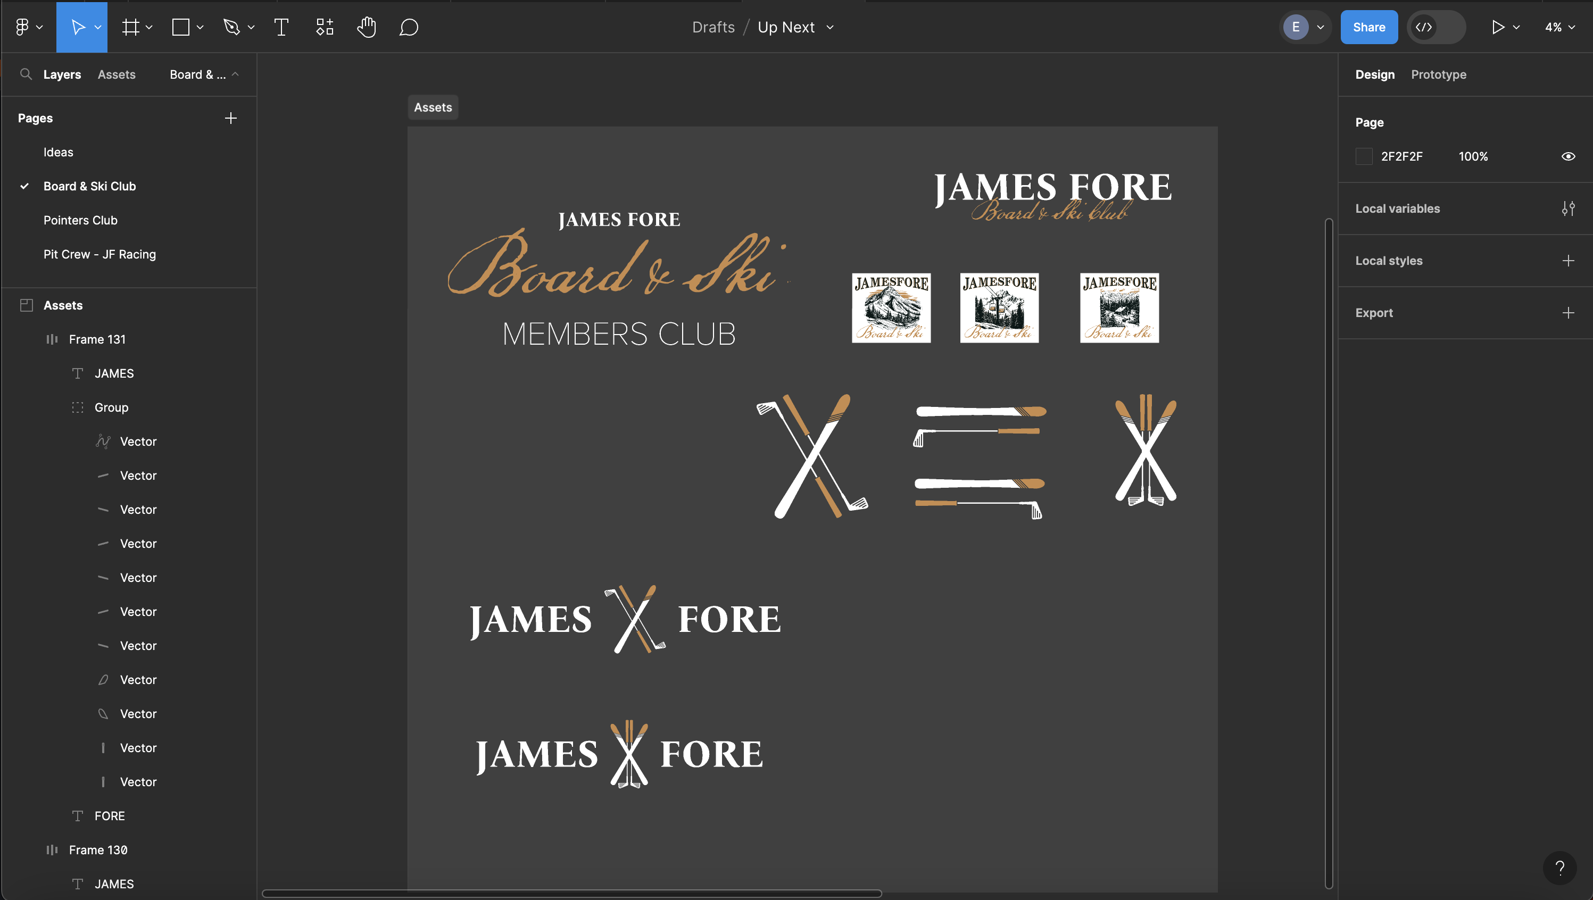Add a new page with plus
The width and height of the screenshot is (1593, 900).
[231, 118]
